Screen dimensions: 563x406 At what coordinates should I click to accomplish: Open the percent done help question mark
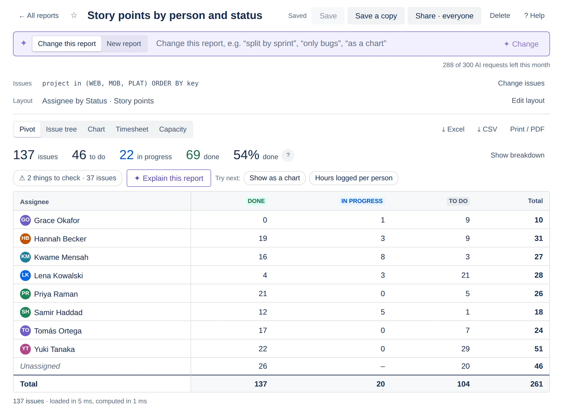coord(288,155)
